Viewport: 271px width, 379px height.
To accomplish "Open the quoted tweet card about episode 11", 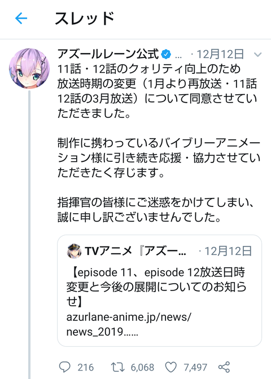I will [x=159, y=290].
